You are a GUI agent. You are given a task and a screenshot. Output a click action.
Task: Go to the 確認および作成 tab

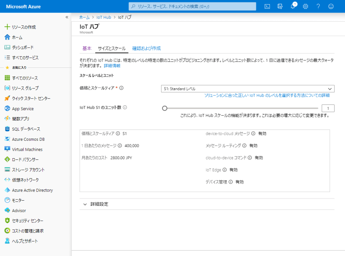coord(146,48)
